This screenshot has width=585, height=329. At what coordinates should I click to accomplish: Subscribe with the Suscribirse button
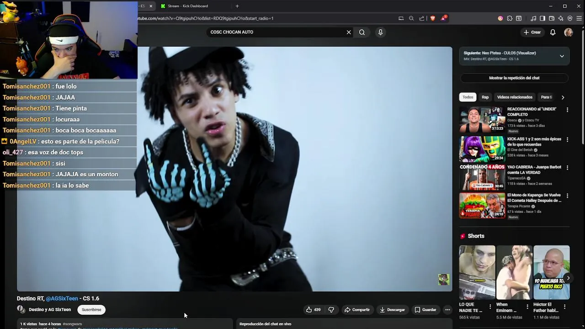pyautogui.click(x=91, y=310)
